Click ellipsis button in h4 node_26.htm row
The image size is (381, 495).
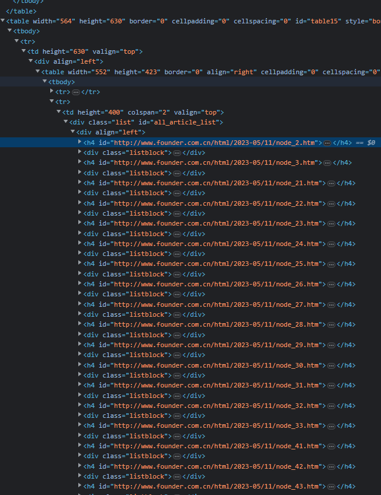point(331,285)
